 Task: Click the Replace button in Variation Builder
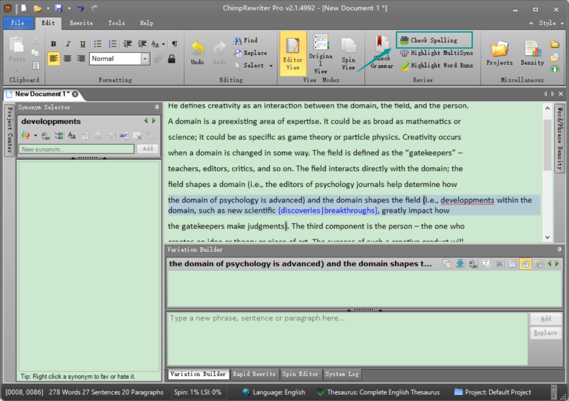(545, 333)
